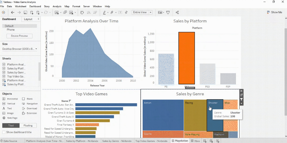Select the Web Page dashboard object

10,118
